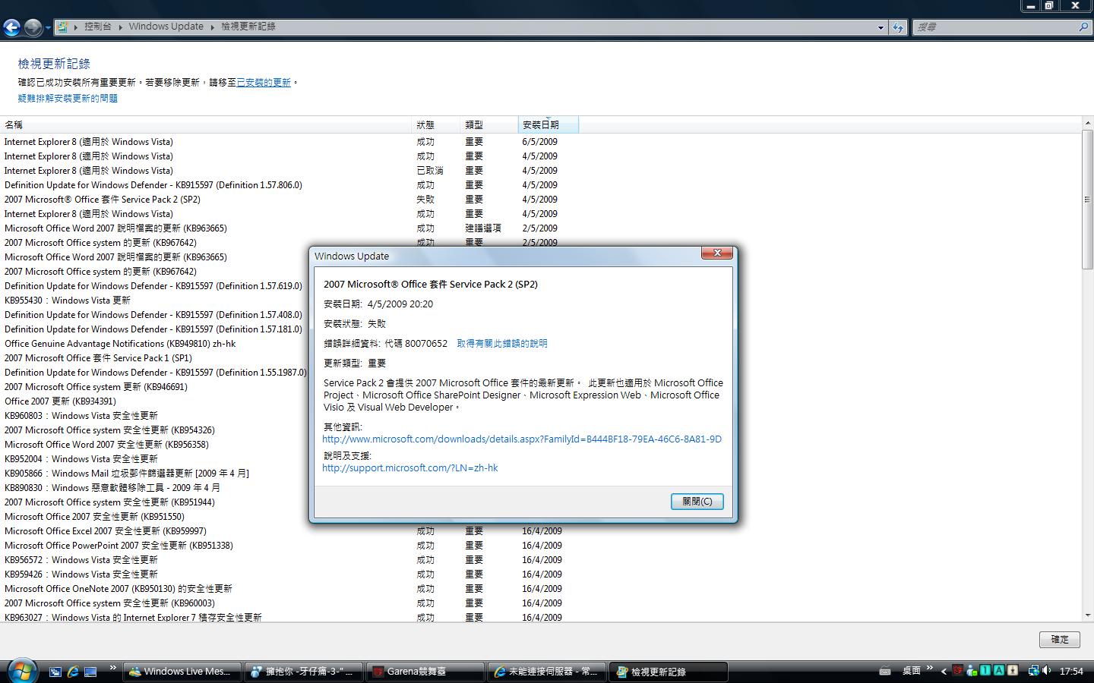Select 檢視更新記錄 breadcrumb segment
1094x683 pixels.
[x=248, y=27]
